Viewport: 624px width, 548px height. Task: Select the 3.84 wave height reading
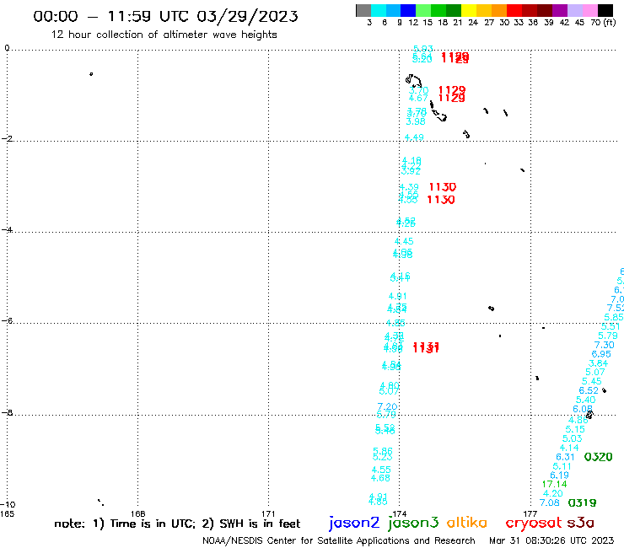tap(598, 363)
